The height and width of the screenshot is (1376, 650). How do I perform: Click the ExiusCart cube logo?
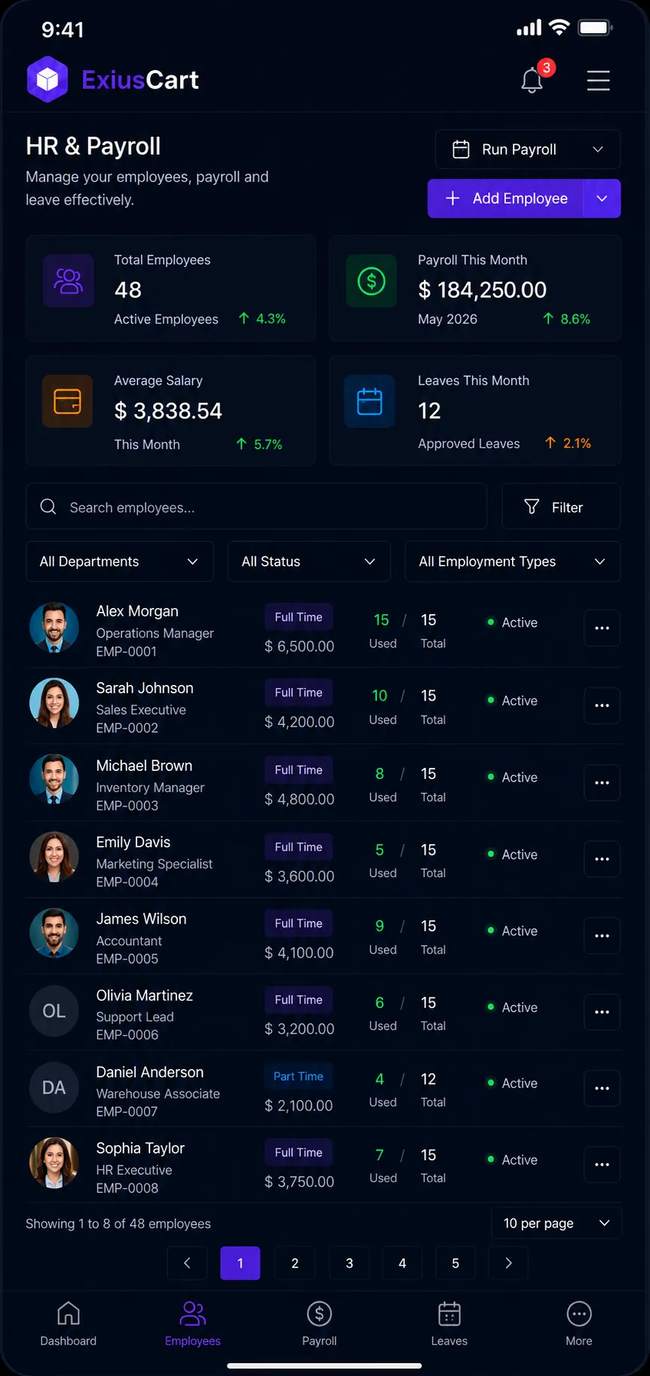coord(48,79)
